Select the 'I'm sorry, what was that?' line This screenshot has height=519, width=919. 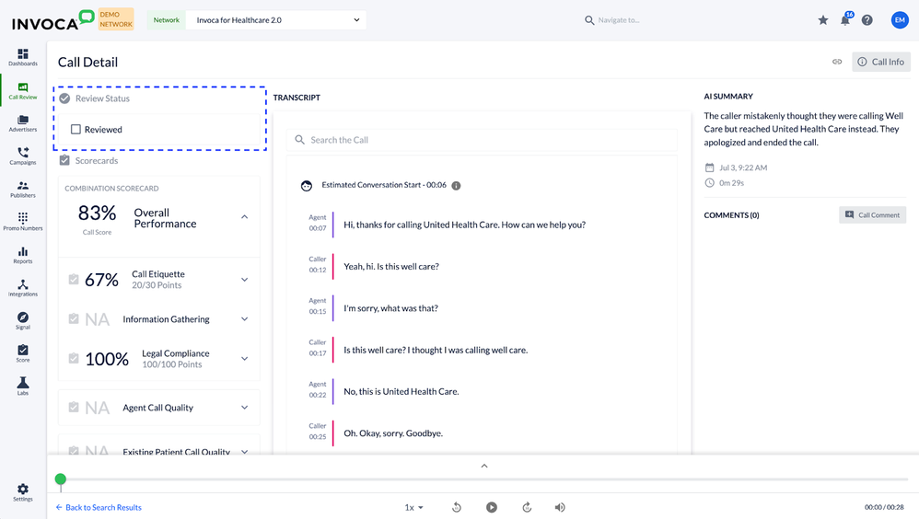coord(391,308)
